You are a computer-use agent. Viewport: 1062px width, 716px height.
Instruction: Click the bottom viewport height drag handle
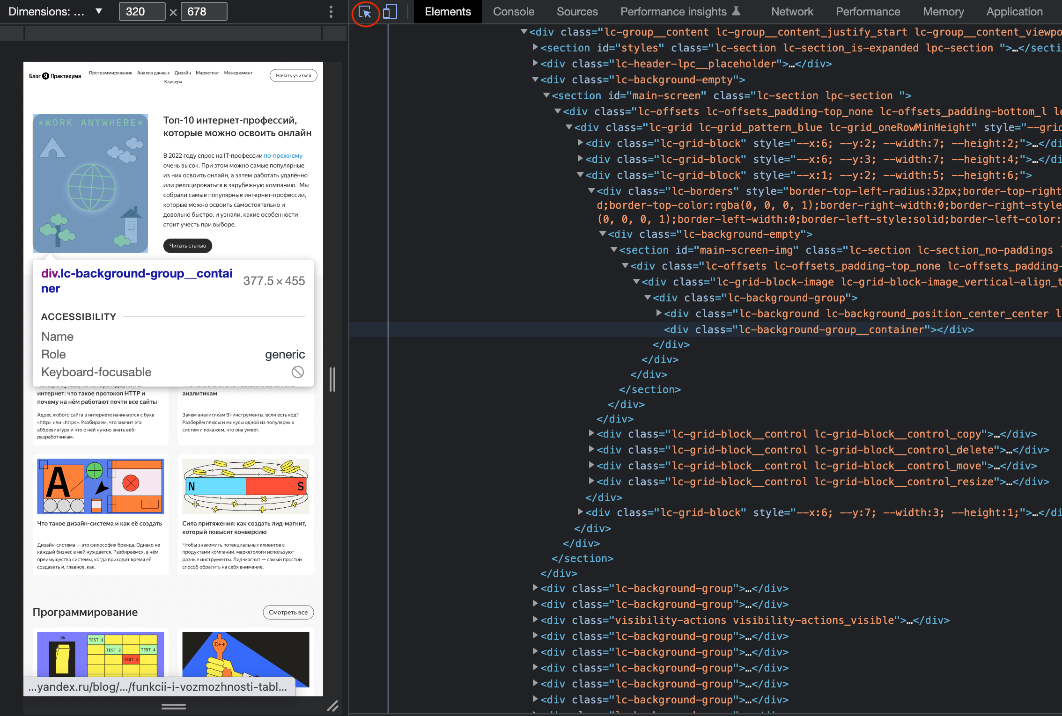click(173, 706)
